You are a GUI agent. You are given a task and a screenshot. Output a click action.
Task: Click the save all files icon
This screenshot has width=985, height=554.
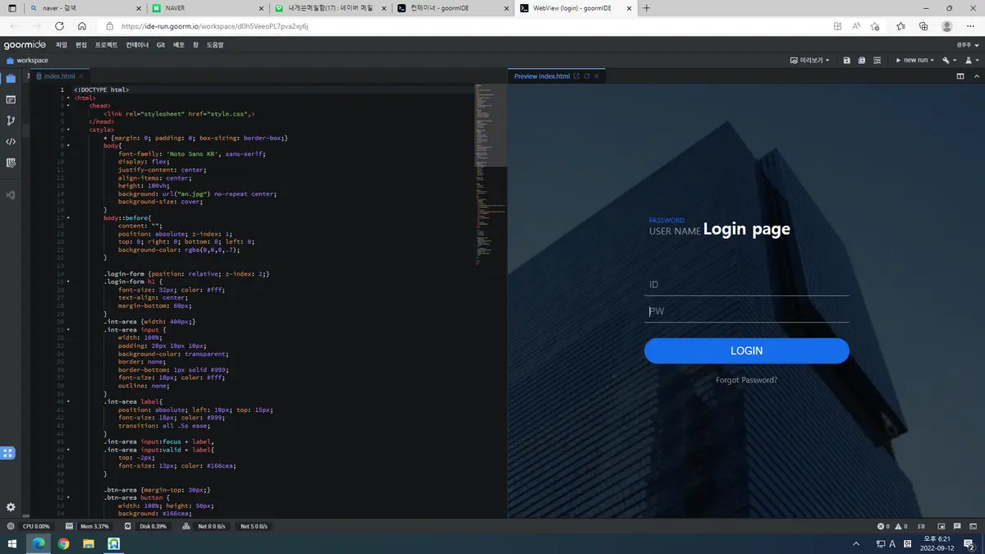[861, 60]
